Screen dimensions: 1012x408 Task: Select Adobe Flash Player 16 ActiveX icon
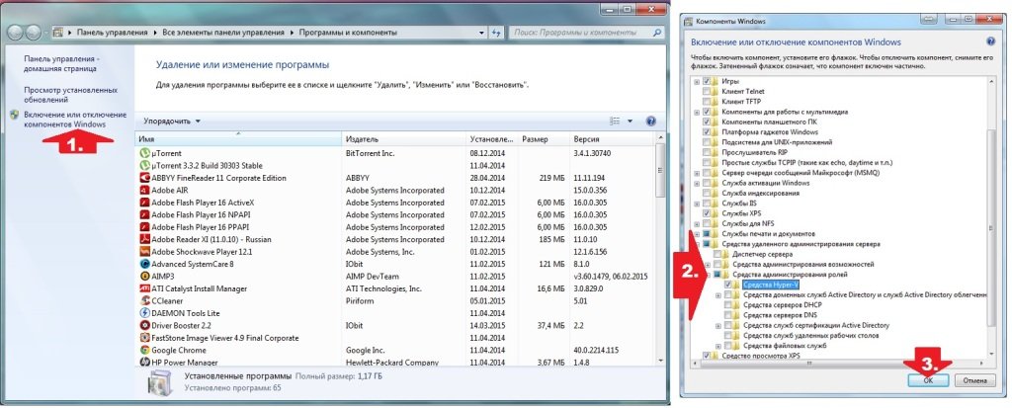click(144, 203)
